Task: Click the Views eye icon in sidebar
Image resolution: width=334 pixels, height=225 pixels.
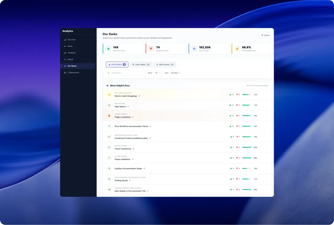Action: tap(65, 46)
